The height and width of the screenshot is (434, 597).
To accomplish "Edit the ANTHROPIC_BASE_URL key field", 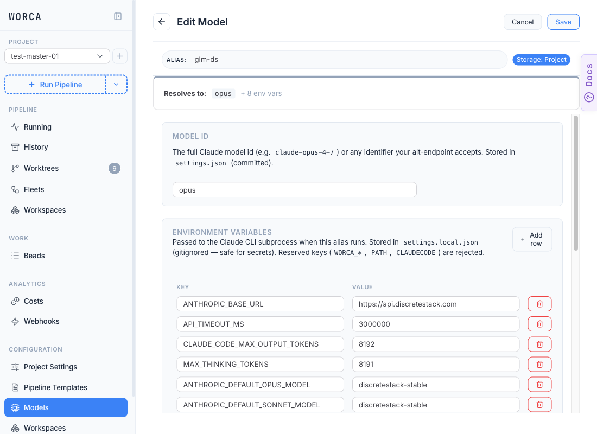I will (x=260, y=304).
